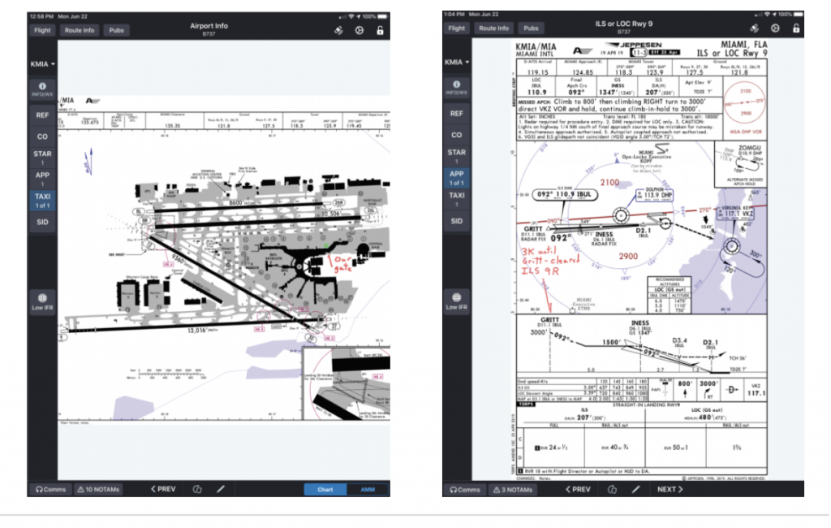Tap the copy/overlay icon in Airport Info toolbar
The width and height of the screenshot is (831, 528).
pyautogui.click(x=197, y=489)
